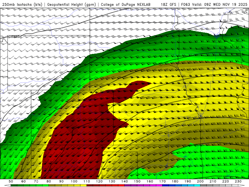Click the 170 value on the color scale
This screenshot has height=187, width=249.
point(162,181)
